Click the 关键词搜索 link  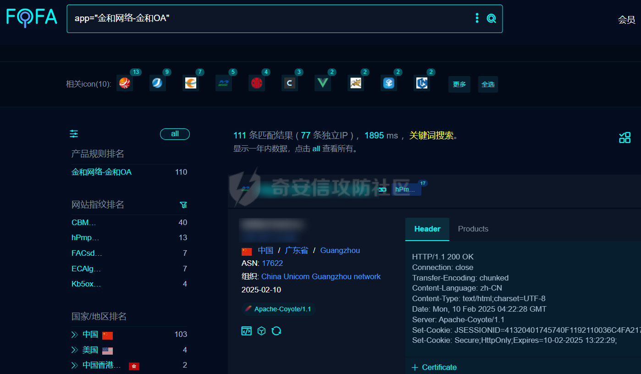[431, 135]
